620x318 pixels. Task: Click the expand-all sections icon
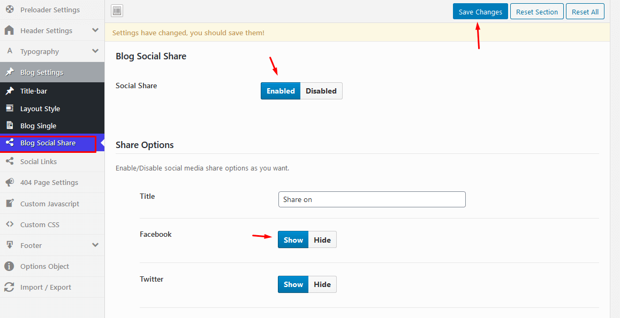pos(117,11)
